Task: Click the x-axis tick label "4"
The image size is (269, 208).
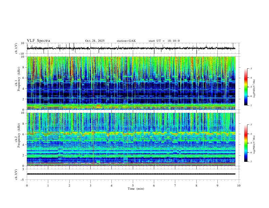Action: click(x=111, y=186)
